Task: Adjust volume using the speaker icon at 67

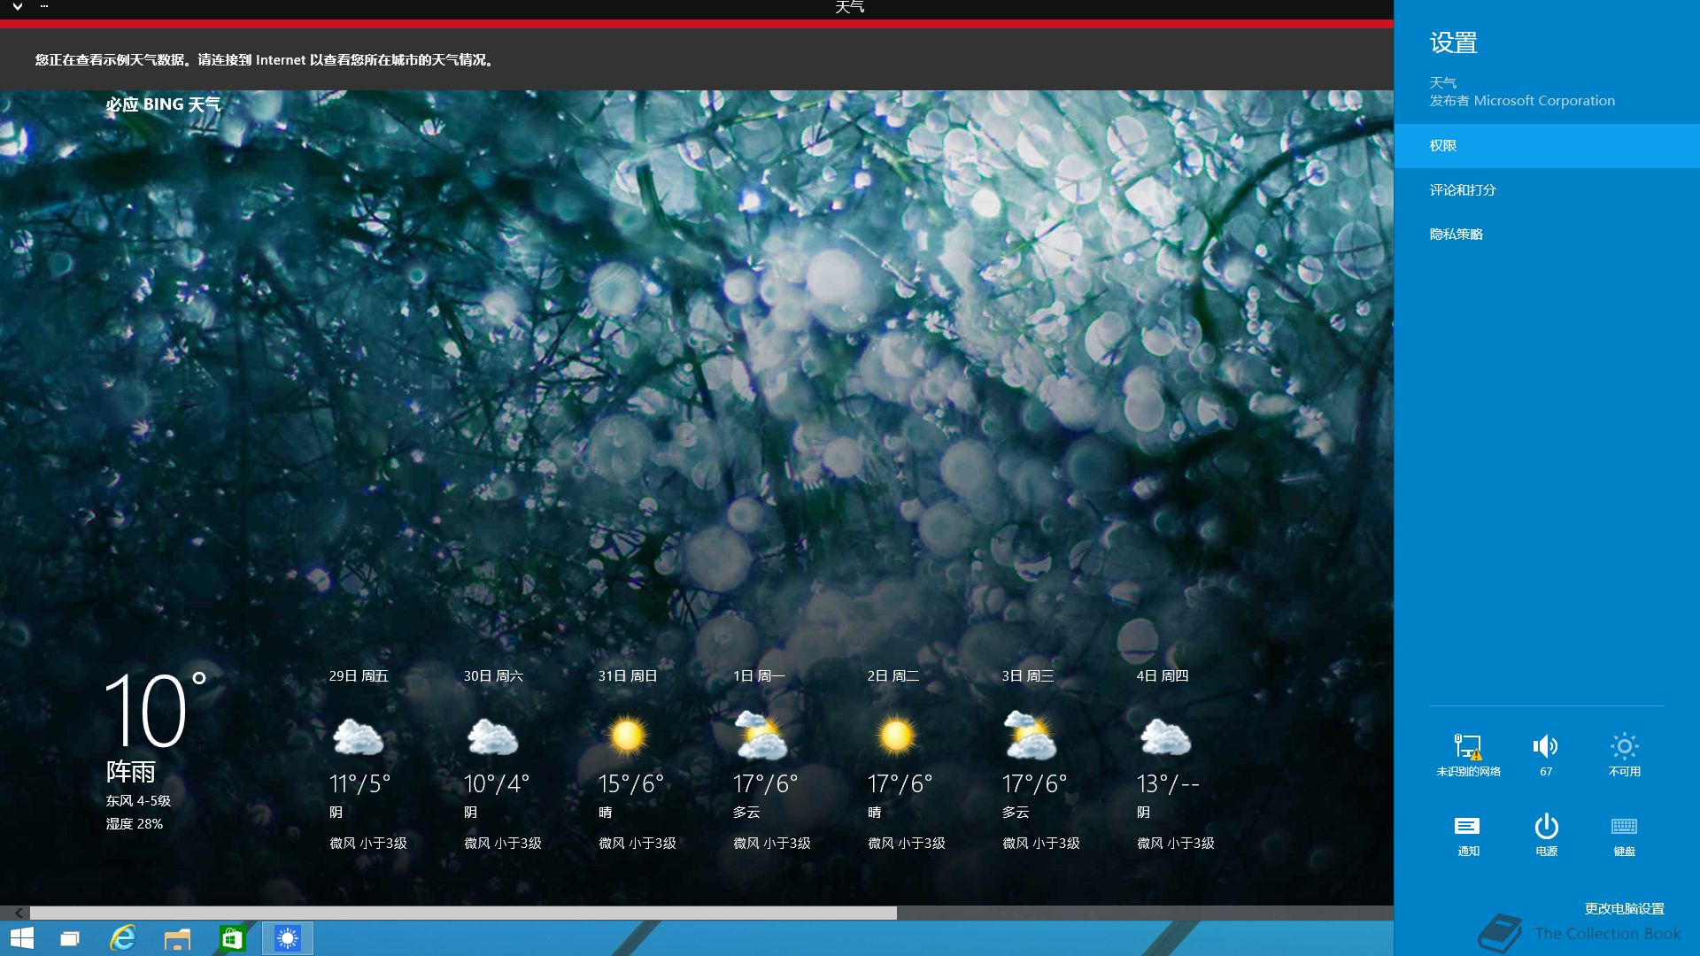Action: [1546, 754]
